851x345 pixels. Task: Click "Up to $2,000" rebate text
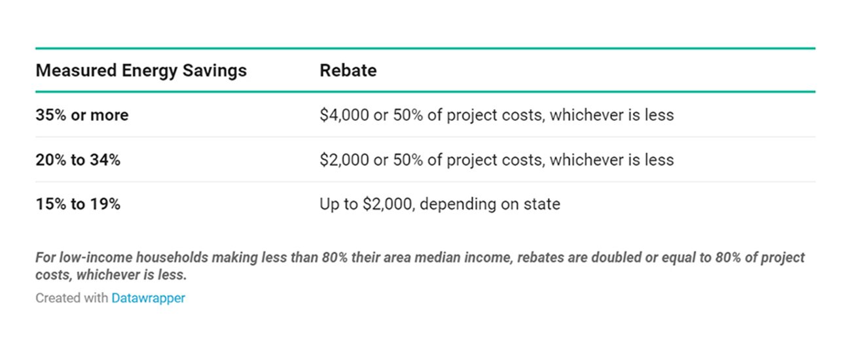[x=367, y=204]
